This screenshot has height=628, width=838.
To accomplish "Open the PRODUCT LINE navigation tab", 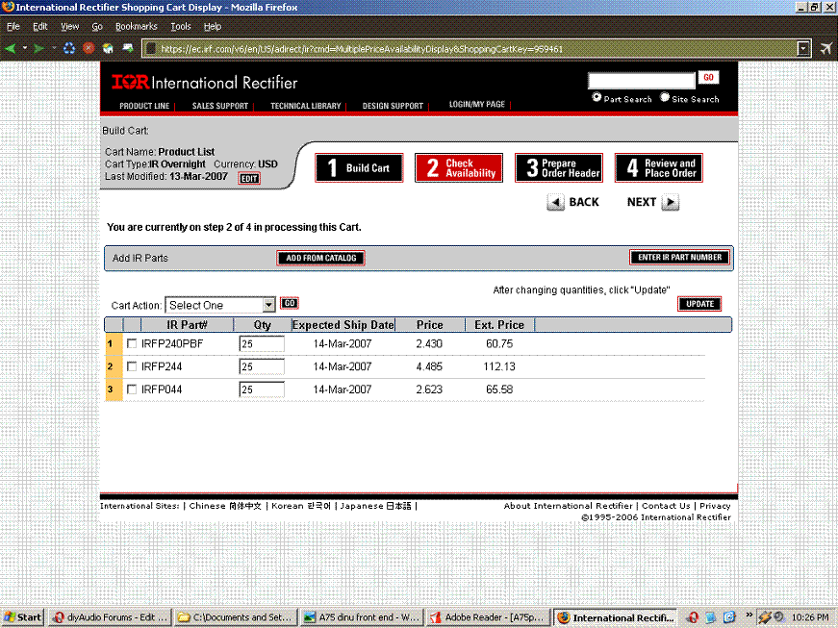I will tap(144, 106).
